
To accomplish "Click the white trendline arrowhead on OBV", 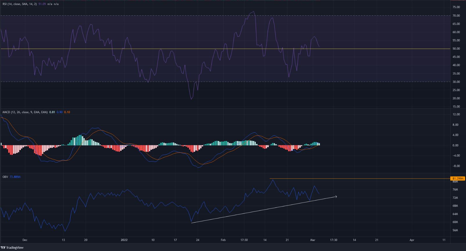I will tap(336, 197).
